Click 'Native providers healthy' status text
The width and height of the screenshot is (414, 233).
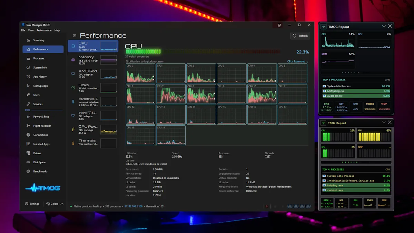pyautogui.click(x=88, y=206)
